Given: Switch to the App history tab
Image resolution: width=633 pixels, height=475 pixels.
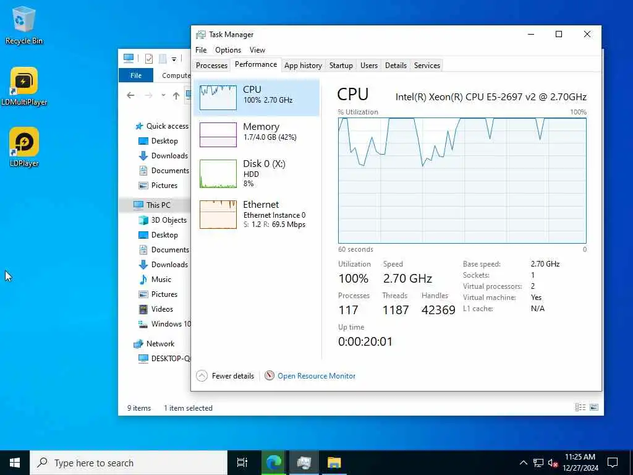Looking at the screenshot, I should 303,66.
